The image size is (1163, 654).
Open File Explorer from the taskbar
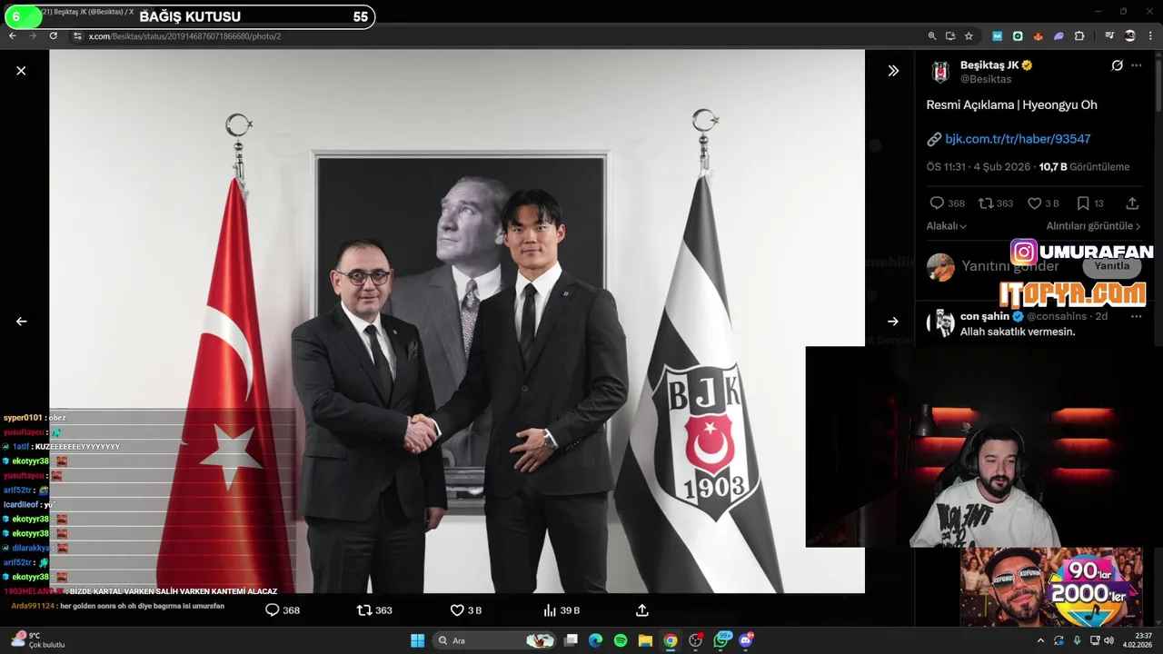click(x=645, y=640)
